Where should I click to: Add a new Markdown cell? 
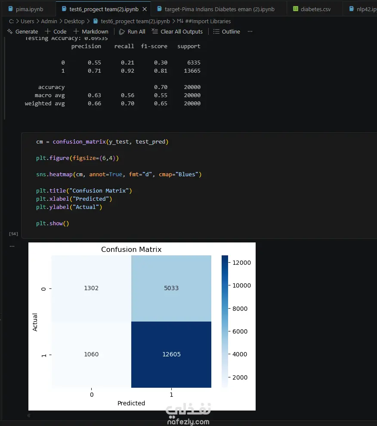(91, 31)
